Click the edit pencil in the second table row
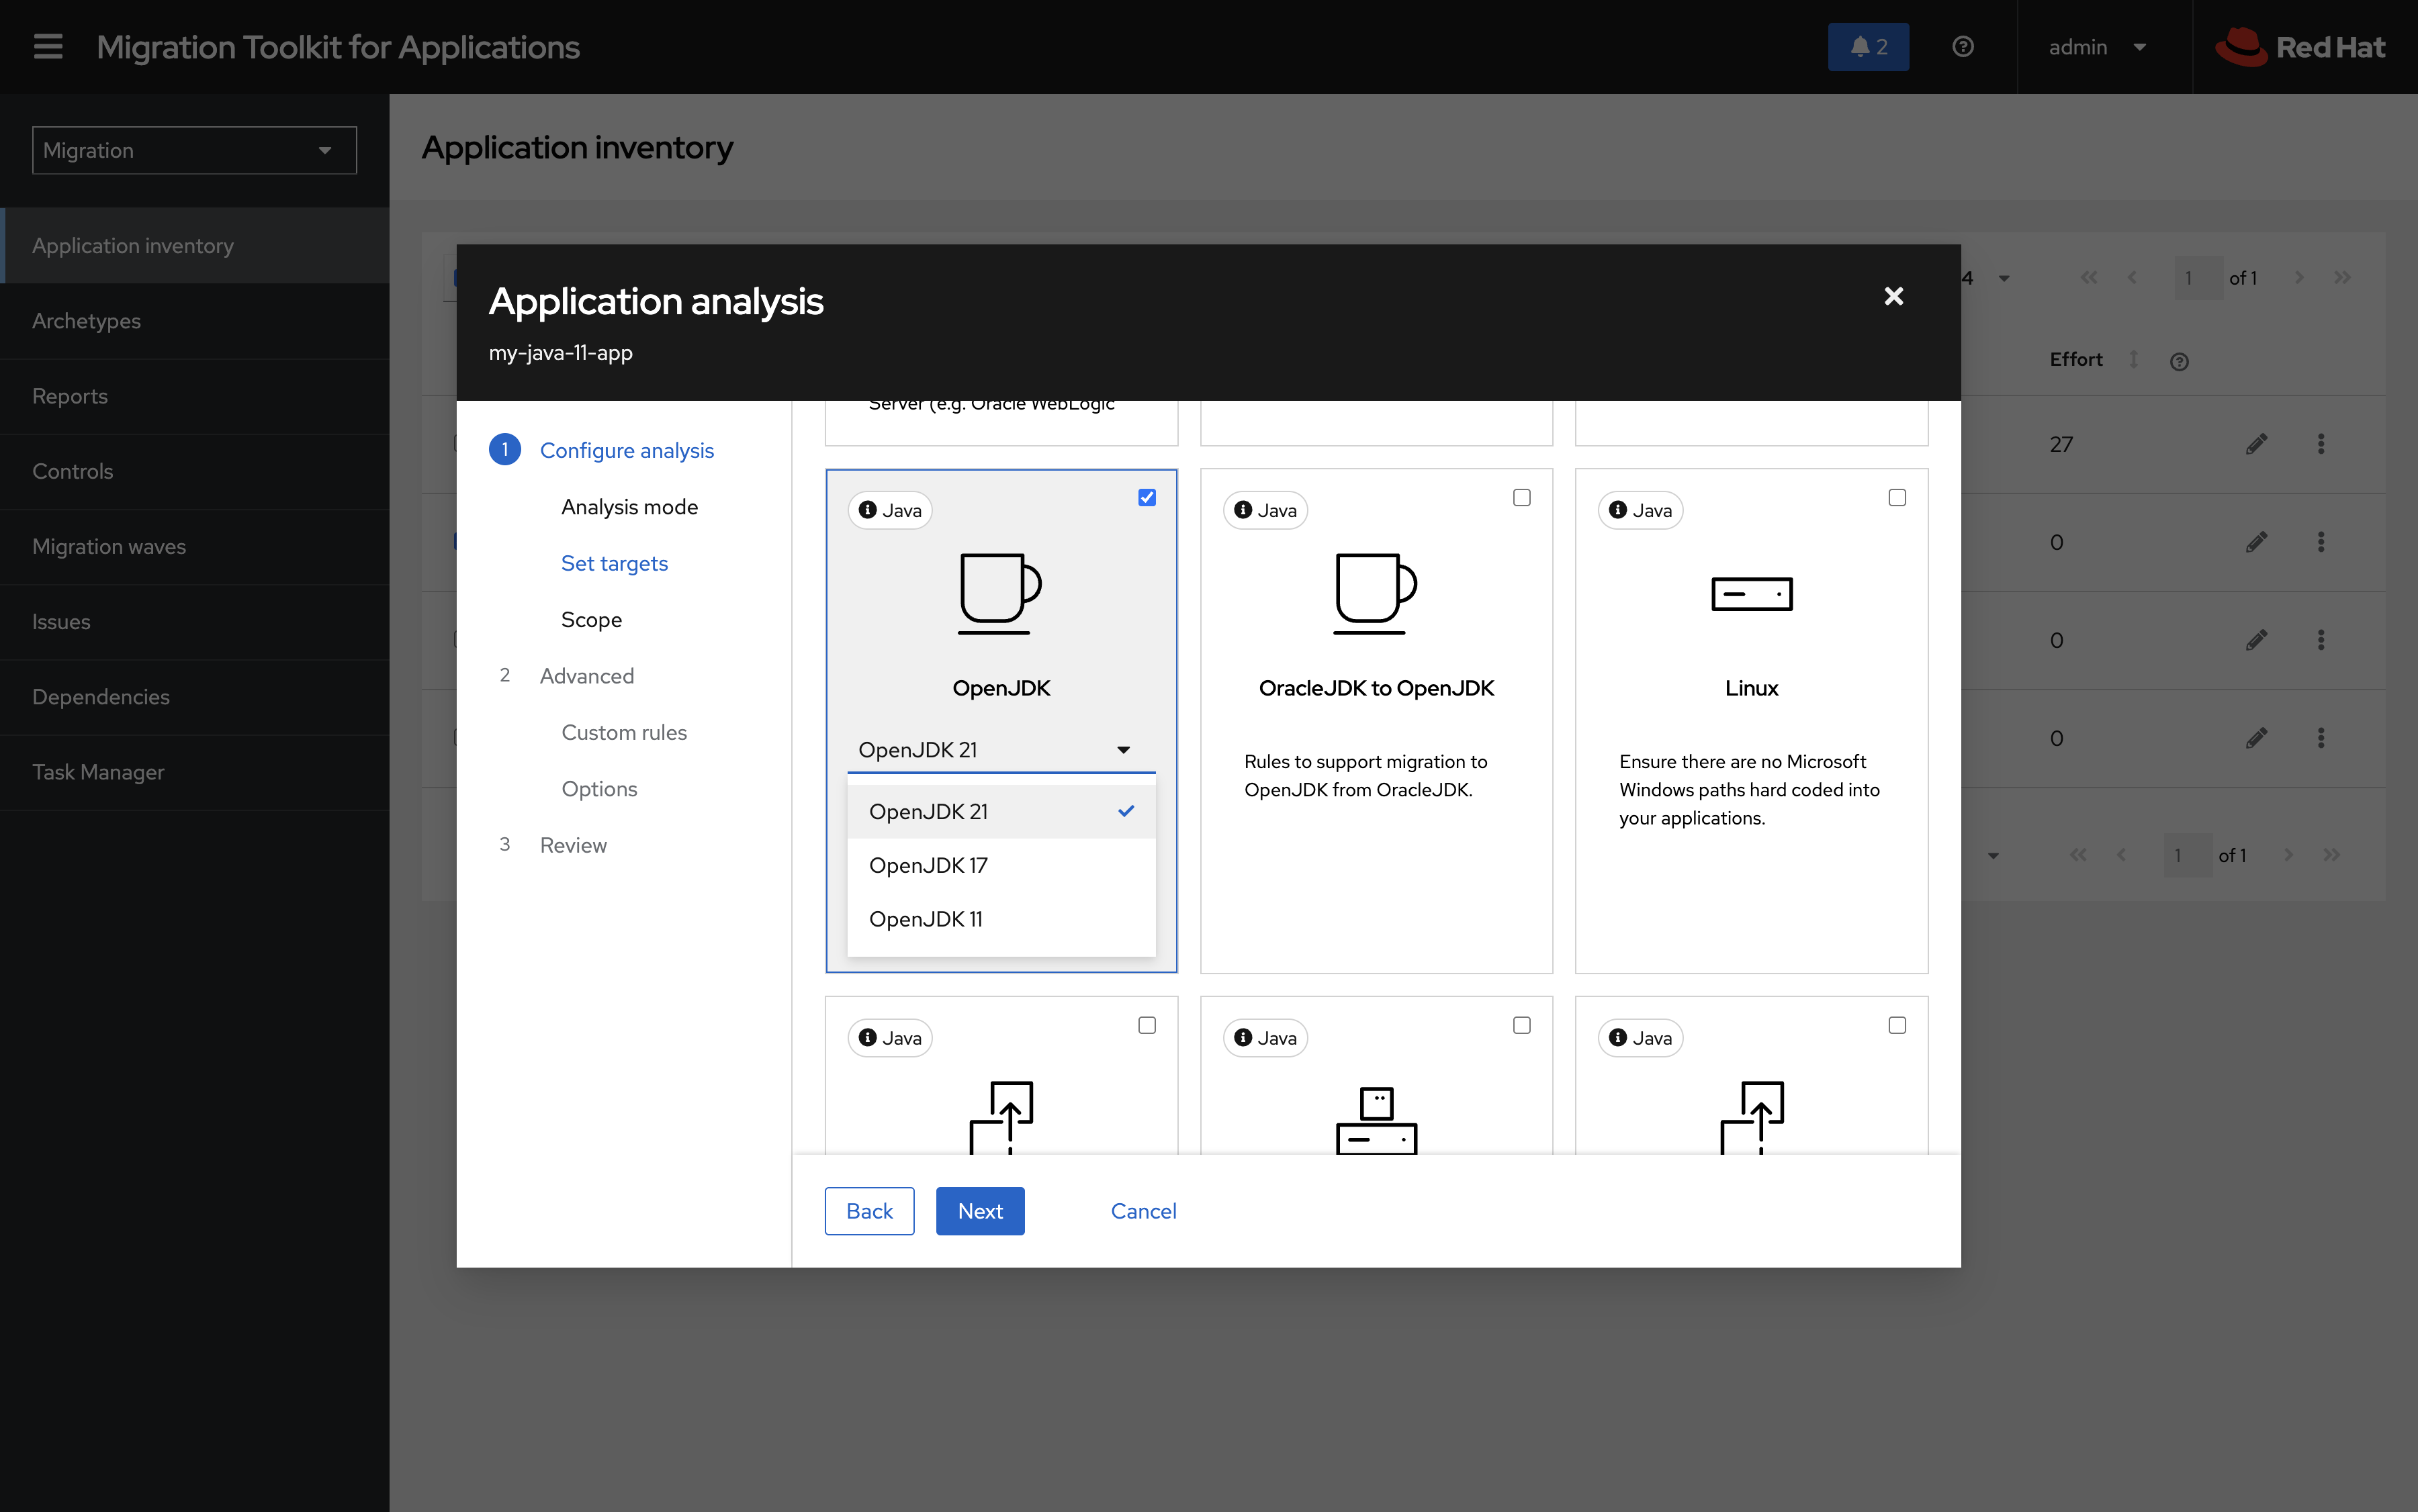Viewport: 2418px width, 1512px height. pos(2256,542)
